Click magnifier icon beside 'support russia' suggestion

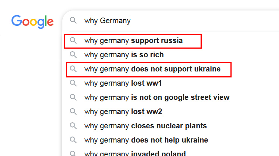pos(73,40)
